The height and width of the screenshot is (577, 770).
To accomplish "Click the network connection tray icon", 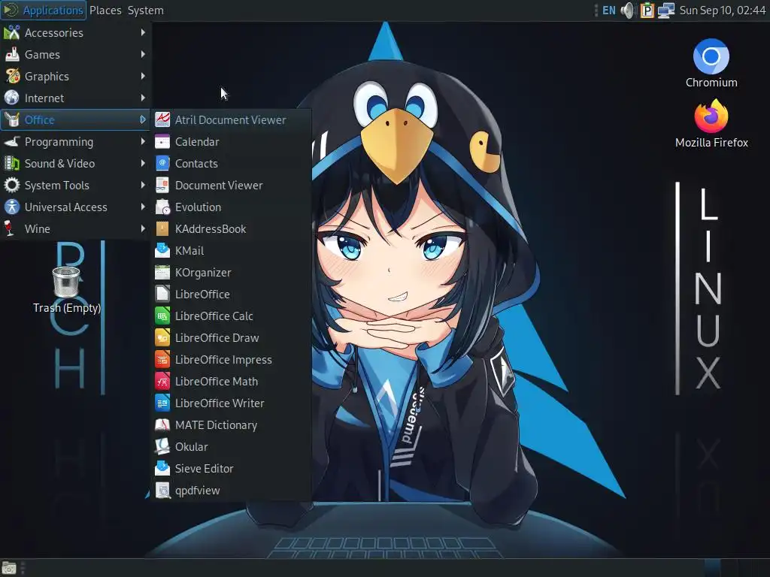I will 666,11.
